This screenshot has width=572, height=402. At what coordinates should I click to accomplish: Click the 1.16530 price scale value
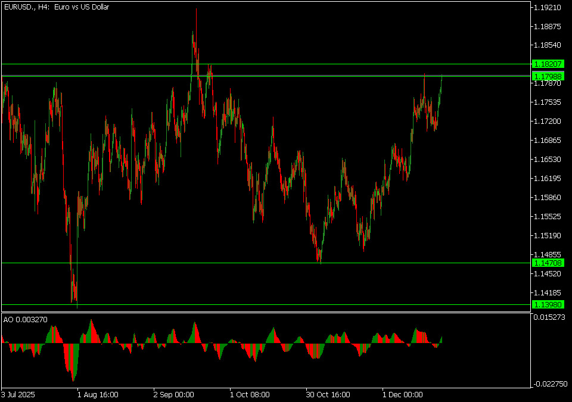pyautogui.click(x=547, y=160)
